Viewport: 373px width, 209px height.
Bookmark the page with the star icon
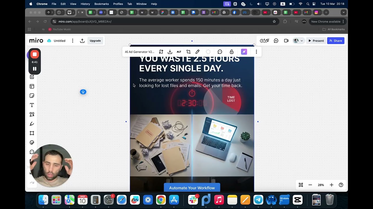point(274,21)
